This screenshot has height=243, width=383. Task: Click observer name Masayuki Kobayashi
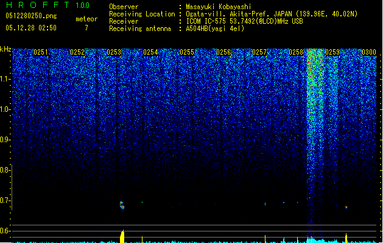[x=219, y=7]
